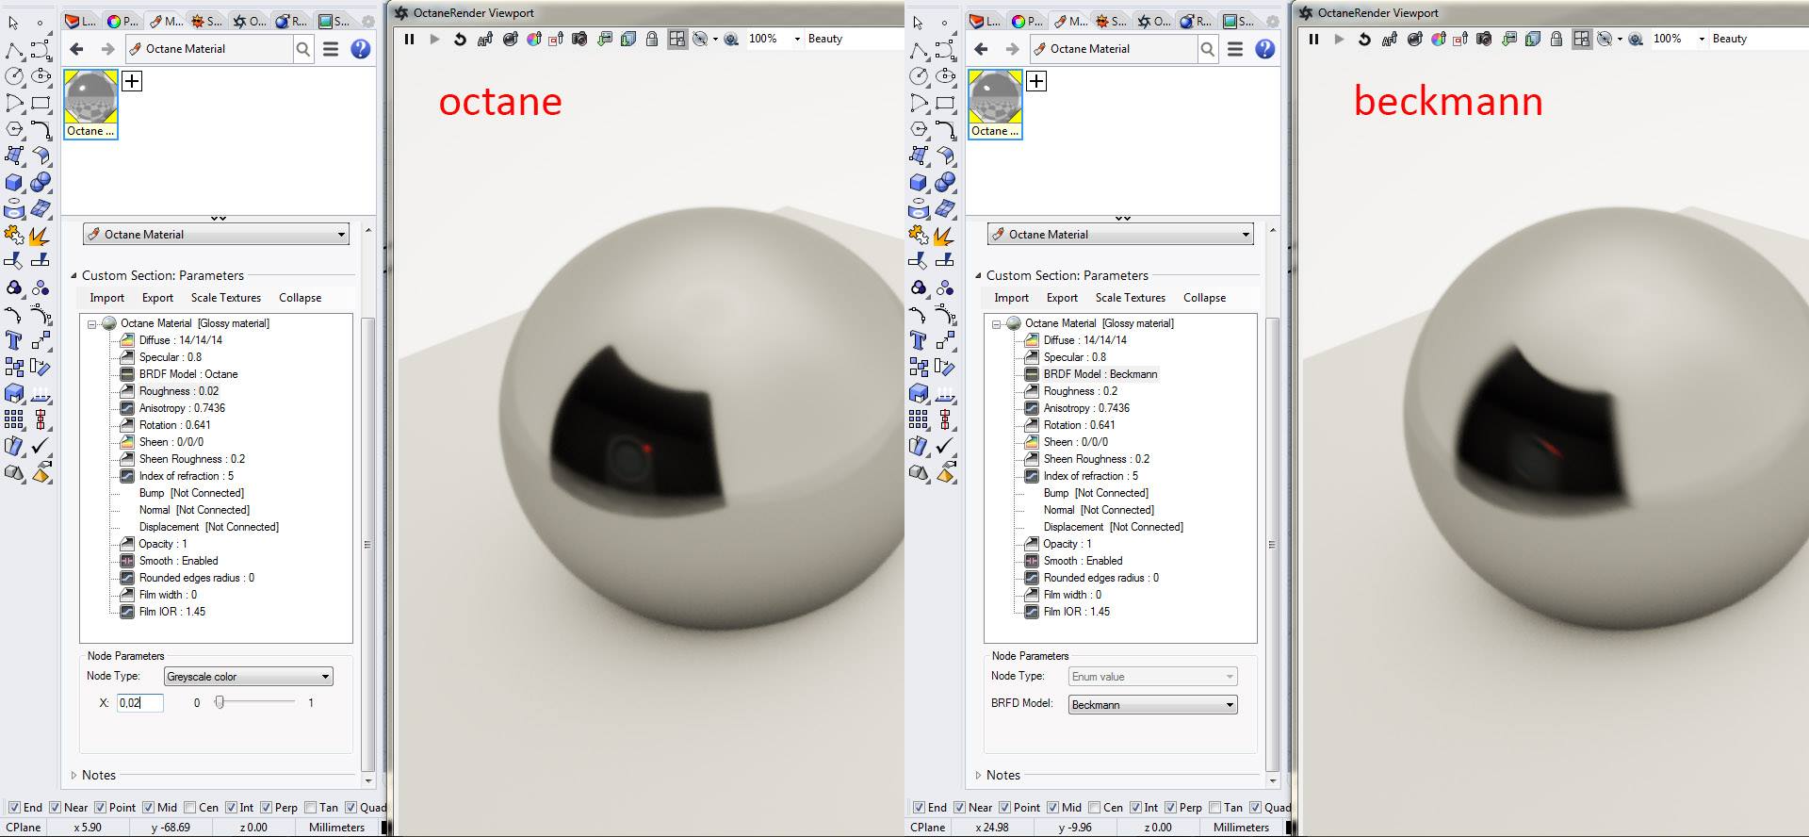The height and width of the screenshot is (837, 1809).
Task: Select the Box tool beside octane panel
Action: [13, 182]
